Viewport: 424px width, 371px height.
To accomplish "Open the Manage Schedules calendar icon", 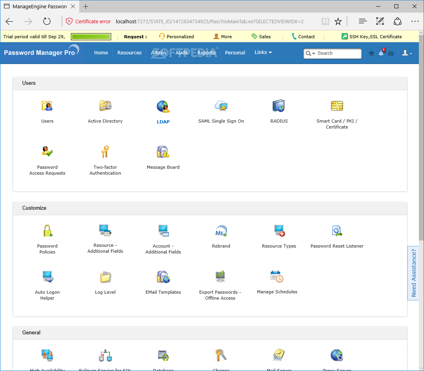I will (x=277, y=276).
